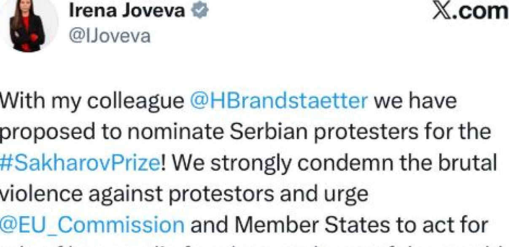Click the partially cut-off last tweet line

[x=253, y=244]
